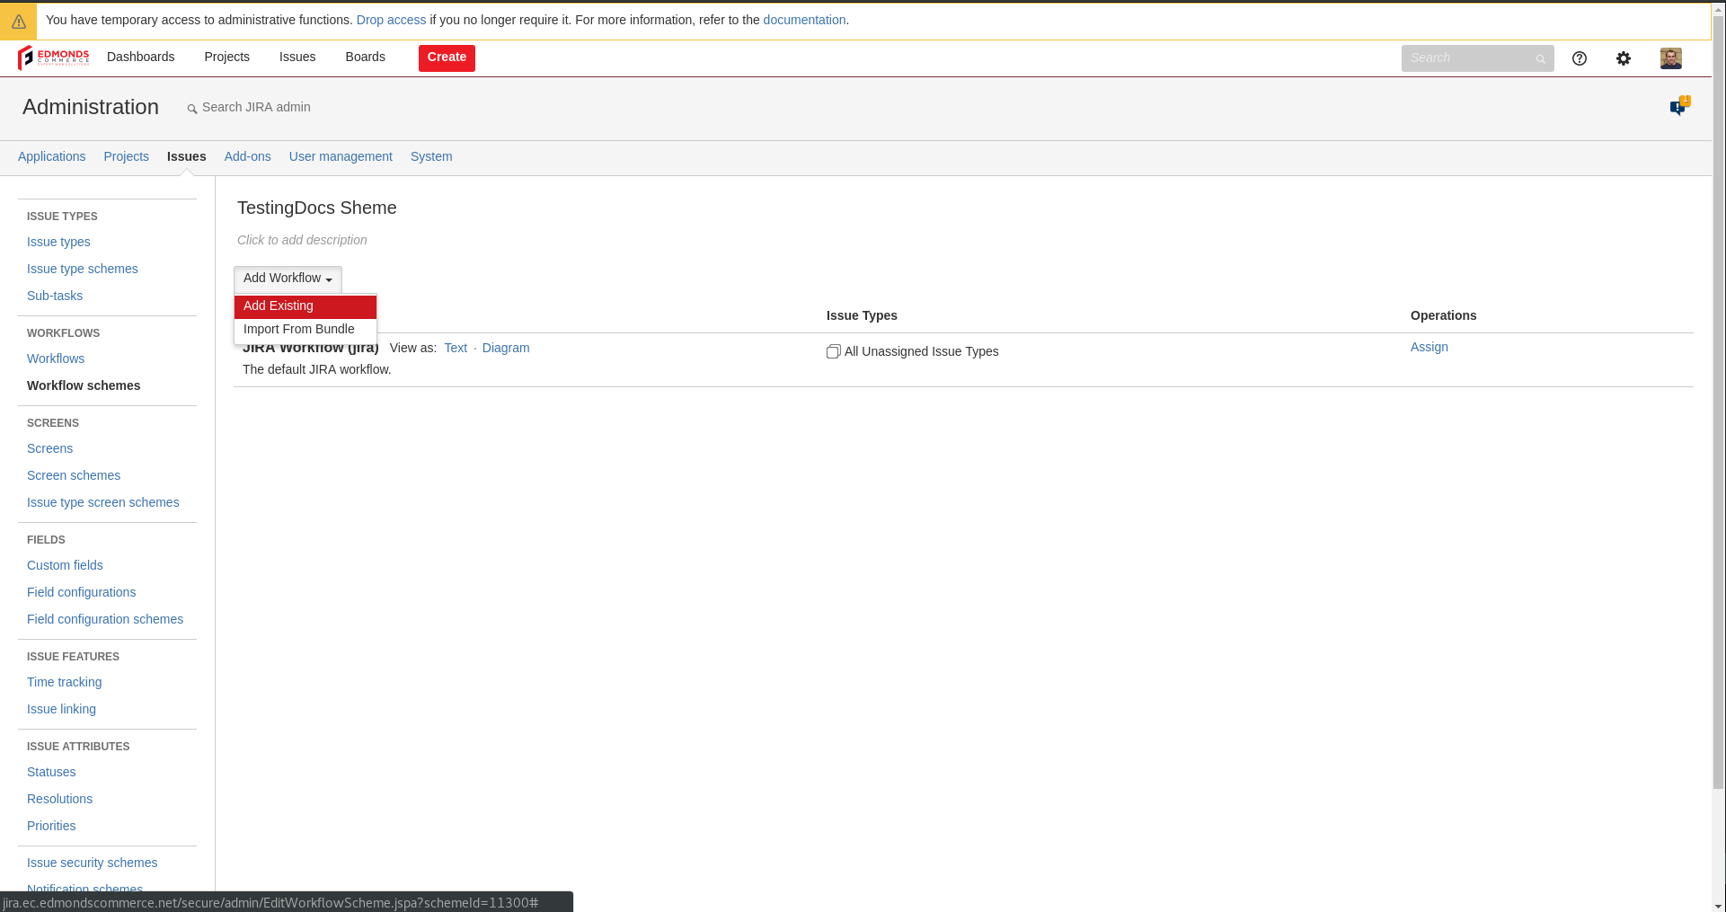Viewport: 1726px width, 912px height.
Task: Open Field configuration schemes
Action: (105, 619)
